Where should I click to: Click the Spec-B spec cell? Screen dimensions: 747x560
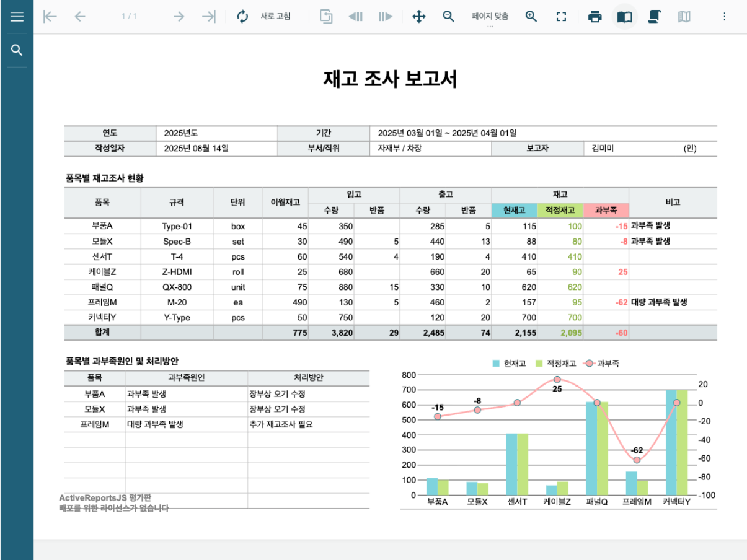(x=177, y=242)
